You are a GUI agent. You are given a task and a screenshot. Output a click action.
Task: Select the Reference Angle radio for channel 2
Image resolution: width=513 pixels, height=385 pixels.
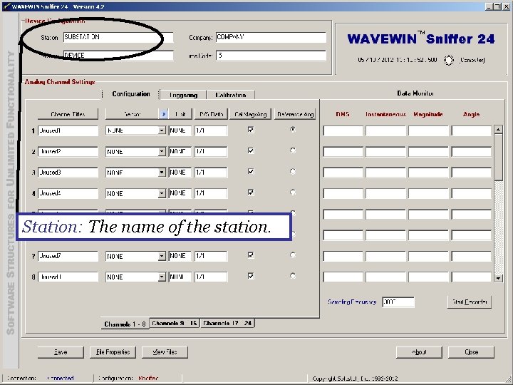(293, 150)
